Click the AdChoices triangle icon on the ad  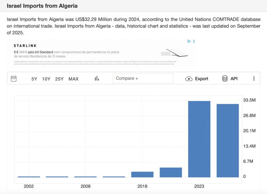(189, 41)
